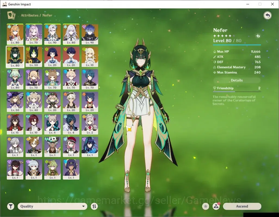
Task: Select the red-haired Lv. 10 anemo portrait
Action: [x=34, y=125]
